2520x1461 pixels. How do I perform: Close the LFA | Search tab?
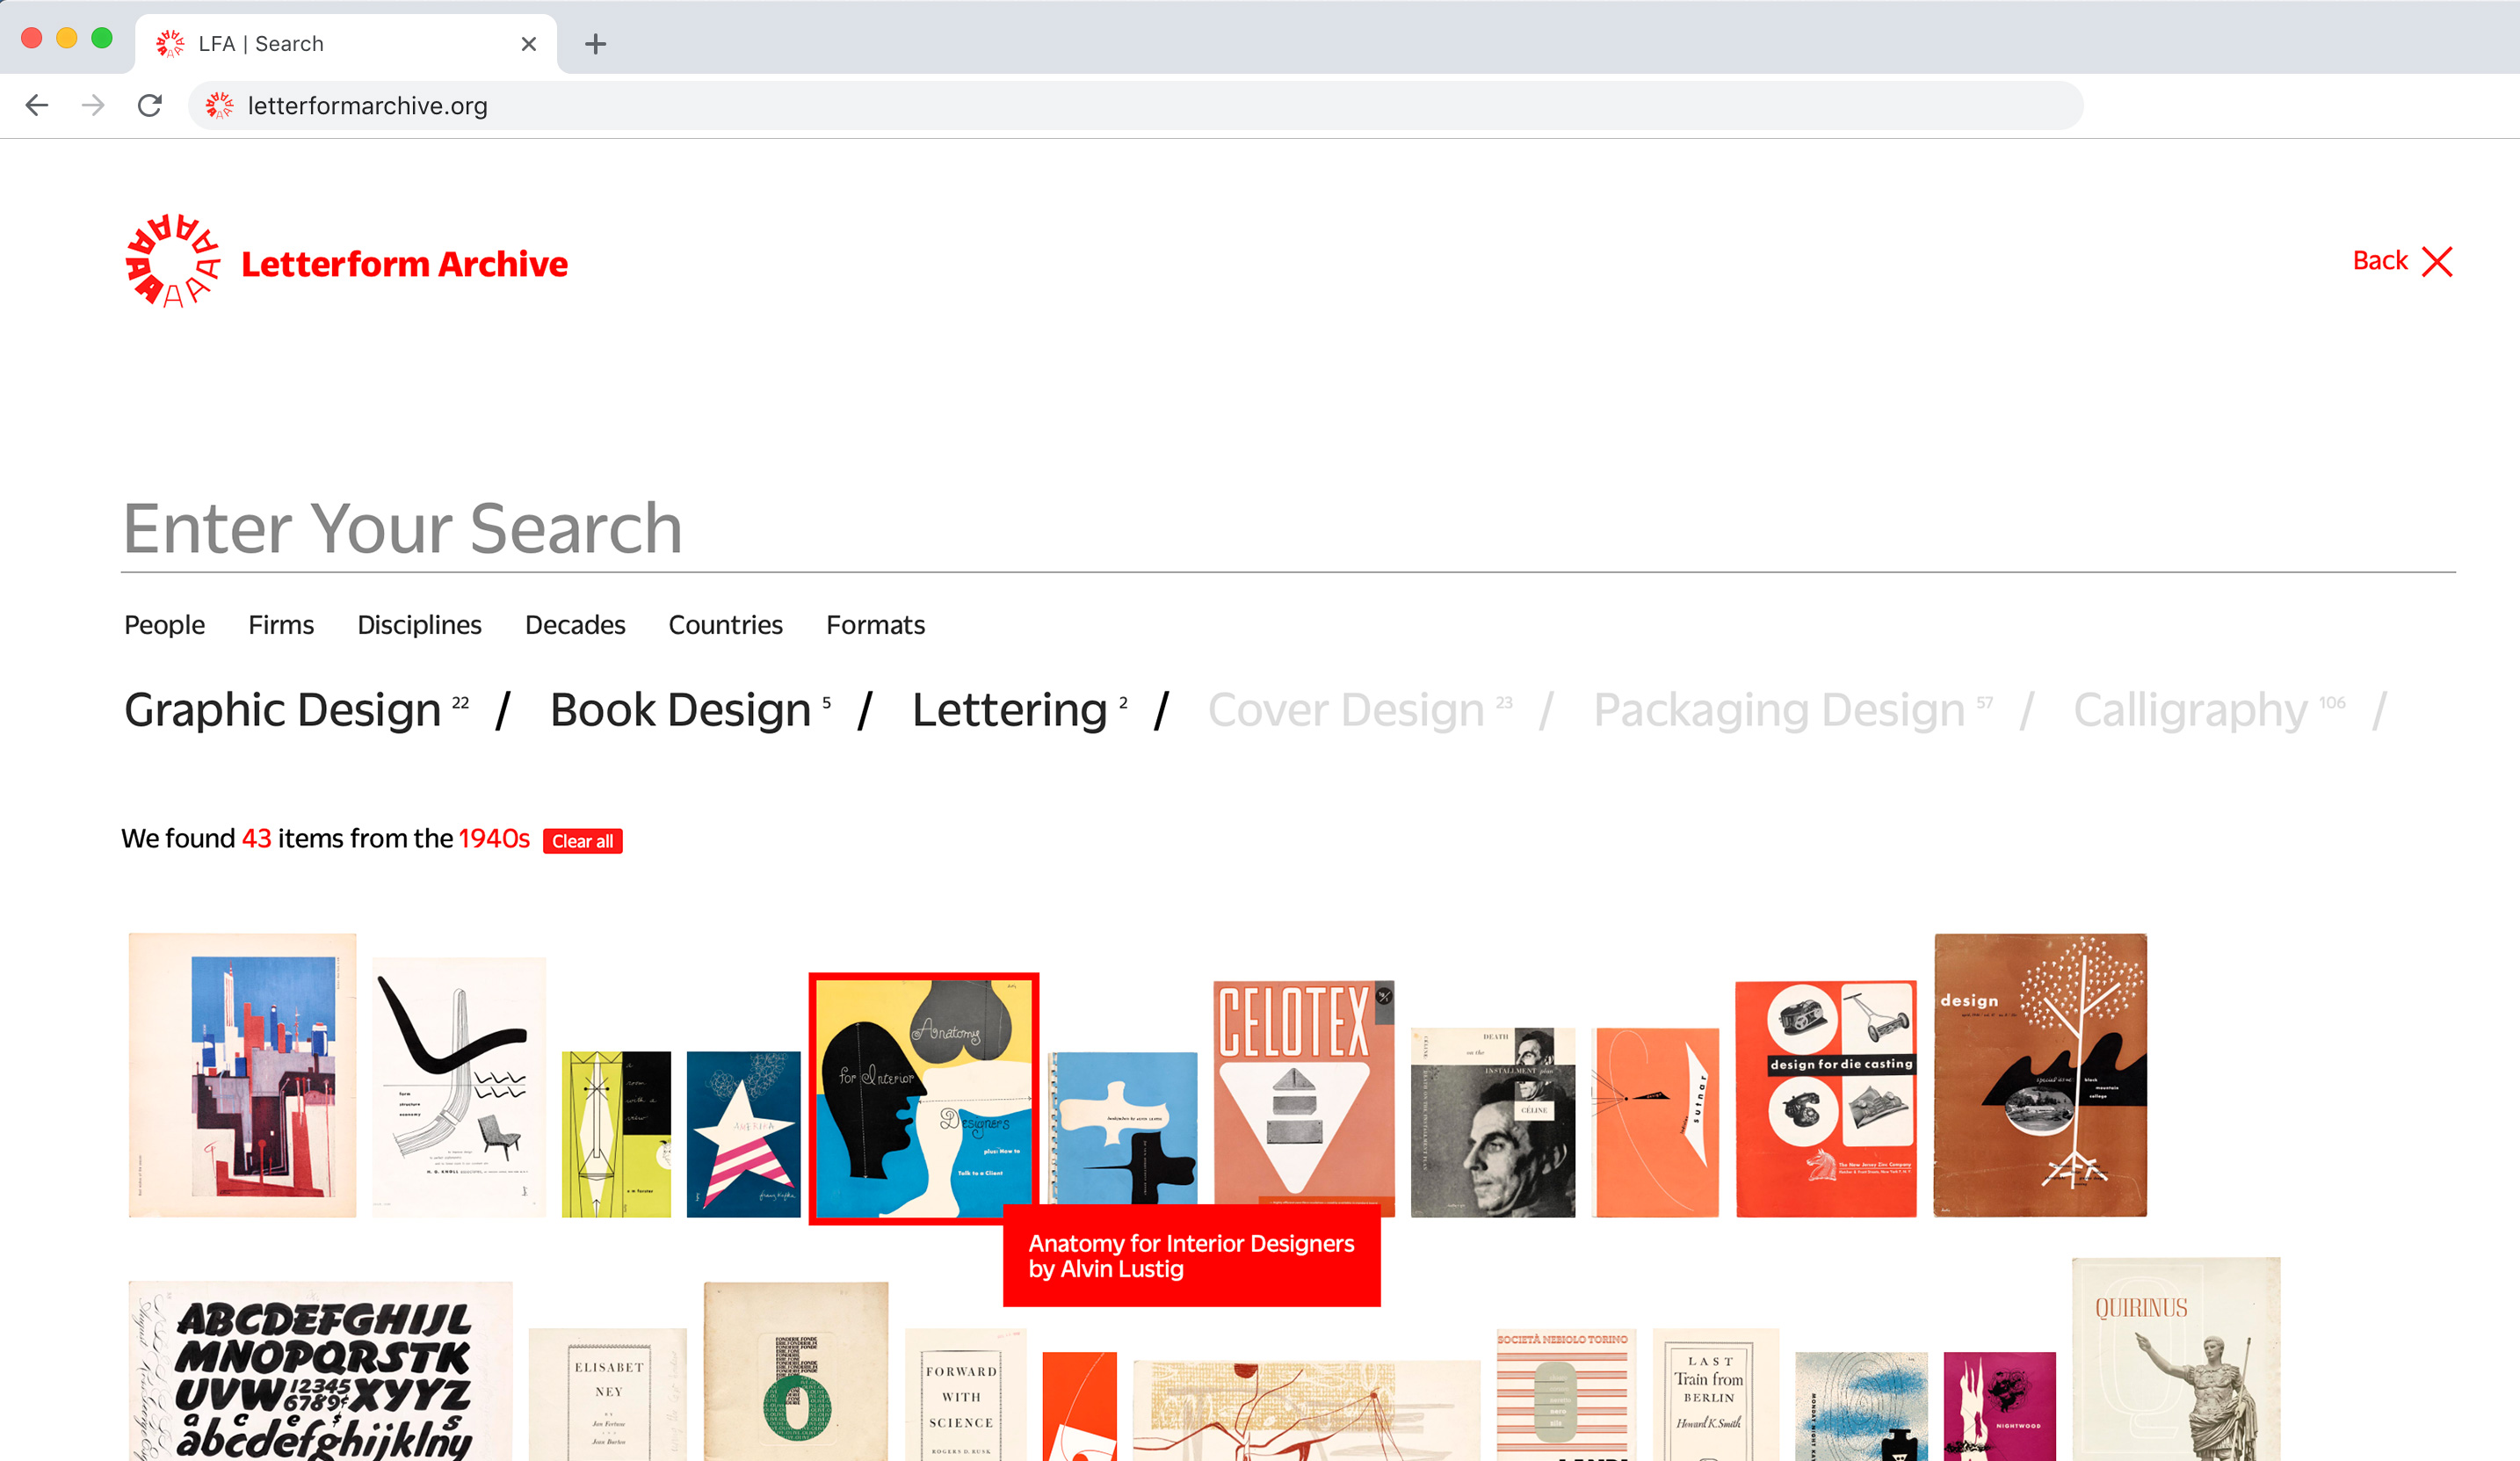point(529,44)
